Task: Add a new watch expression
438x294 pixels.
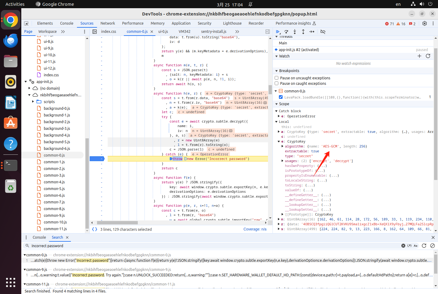Action: [419, 56]
